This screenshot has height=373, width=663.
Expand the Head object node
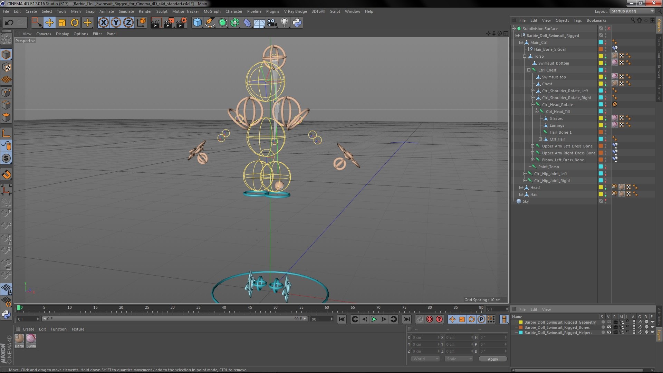click(x=521, y=188)
